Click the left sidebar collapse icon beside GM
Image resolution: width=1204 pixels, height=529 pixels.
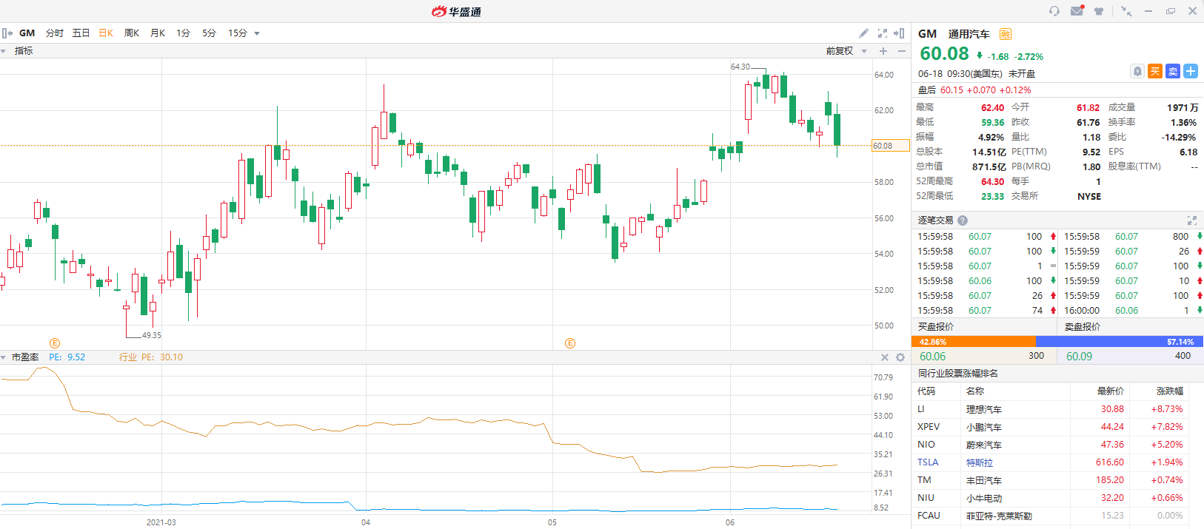[7, 33]
